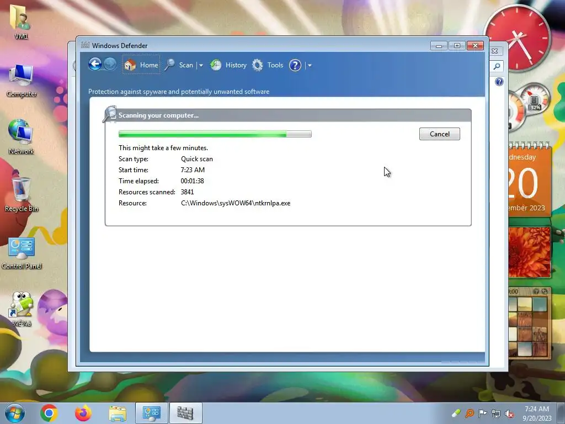Click the resources scanned value 3841
Viewport: 565px width, 424px height.
click(x=188, y=192)
